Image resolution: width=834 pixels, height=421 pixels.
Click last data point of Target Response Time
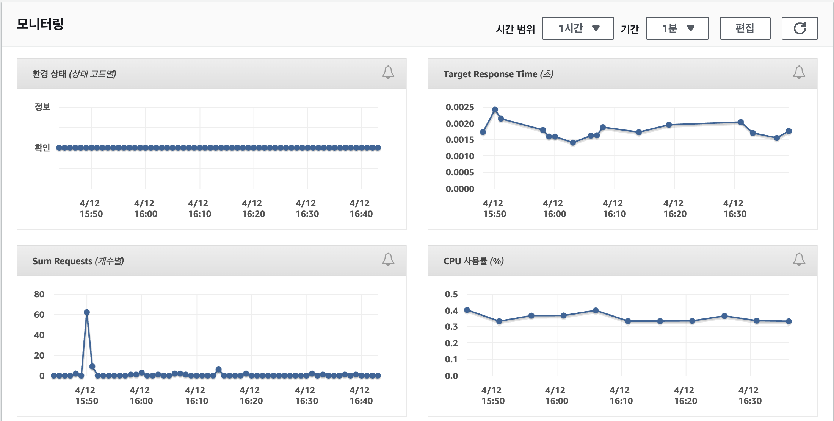(x=789, y=131)
